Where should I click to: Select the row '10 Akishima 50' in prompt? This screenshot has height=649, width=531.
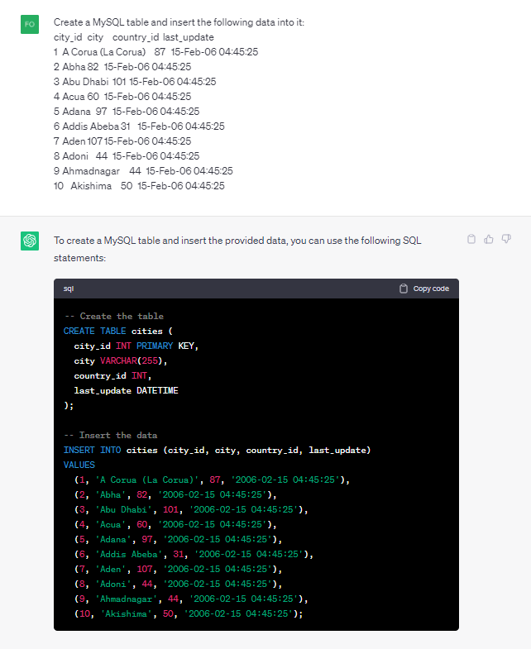139,186
